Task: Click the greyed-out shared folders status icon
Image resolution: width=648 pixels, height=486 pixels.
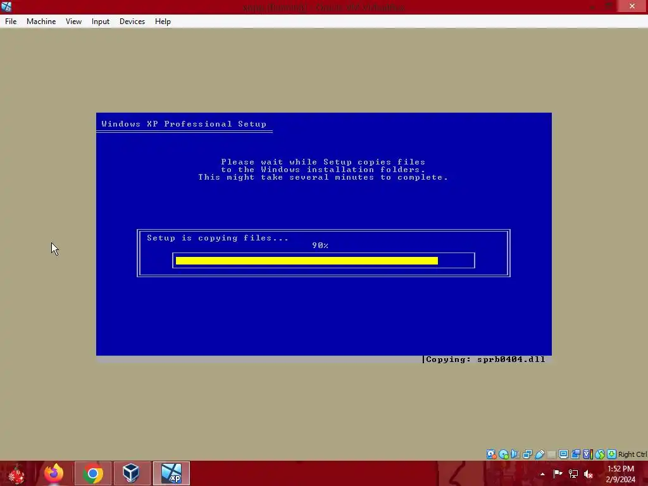Action: (x=551, y=454)
